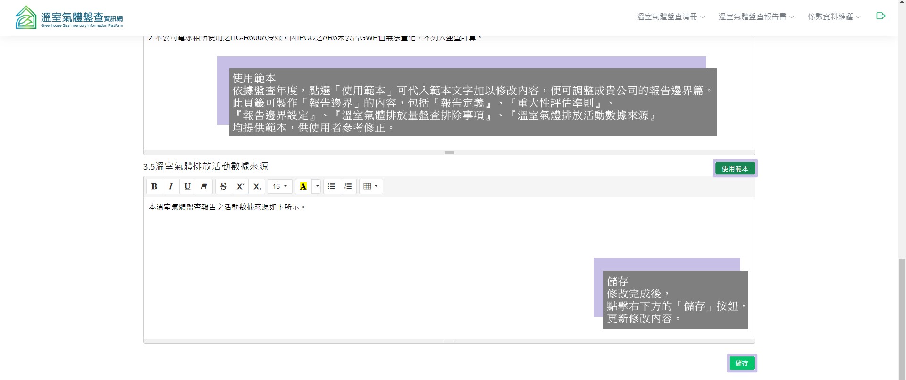Screen dimensions: 906x380
Task: Insert a numbered ordered list
Action: [348, 187]
